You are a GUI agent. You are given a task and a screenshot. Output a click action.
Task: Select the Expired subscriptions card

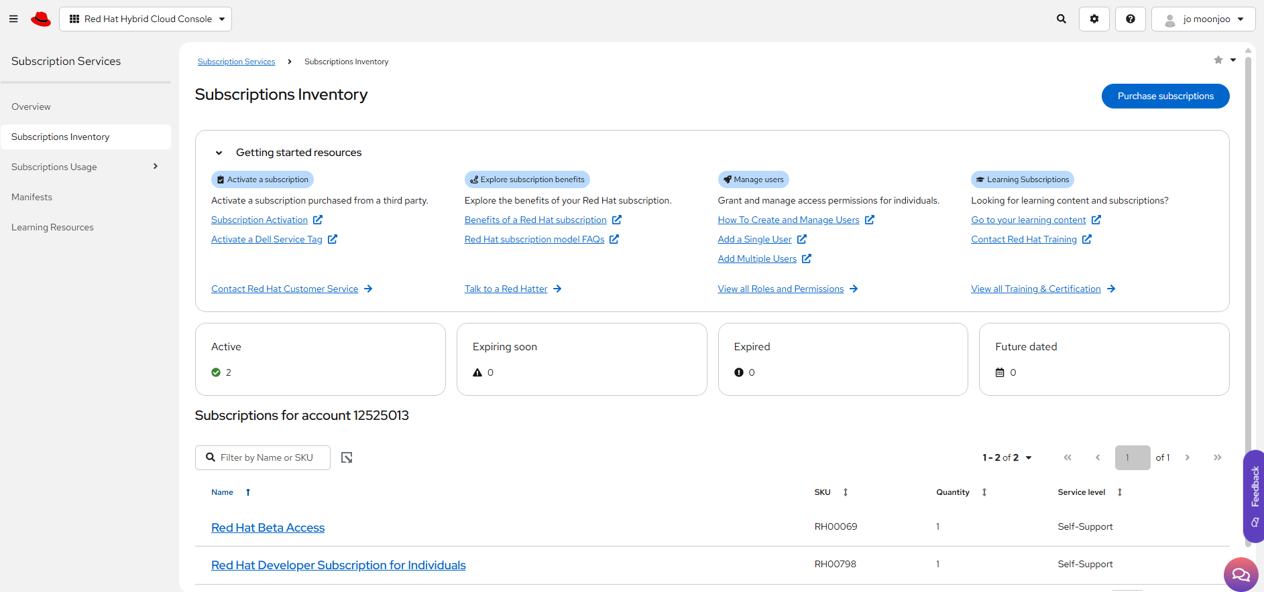pos(843,360)
